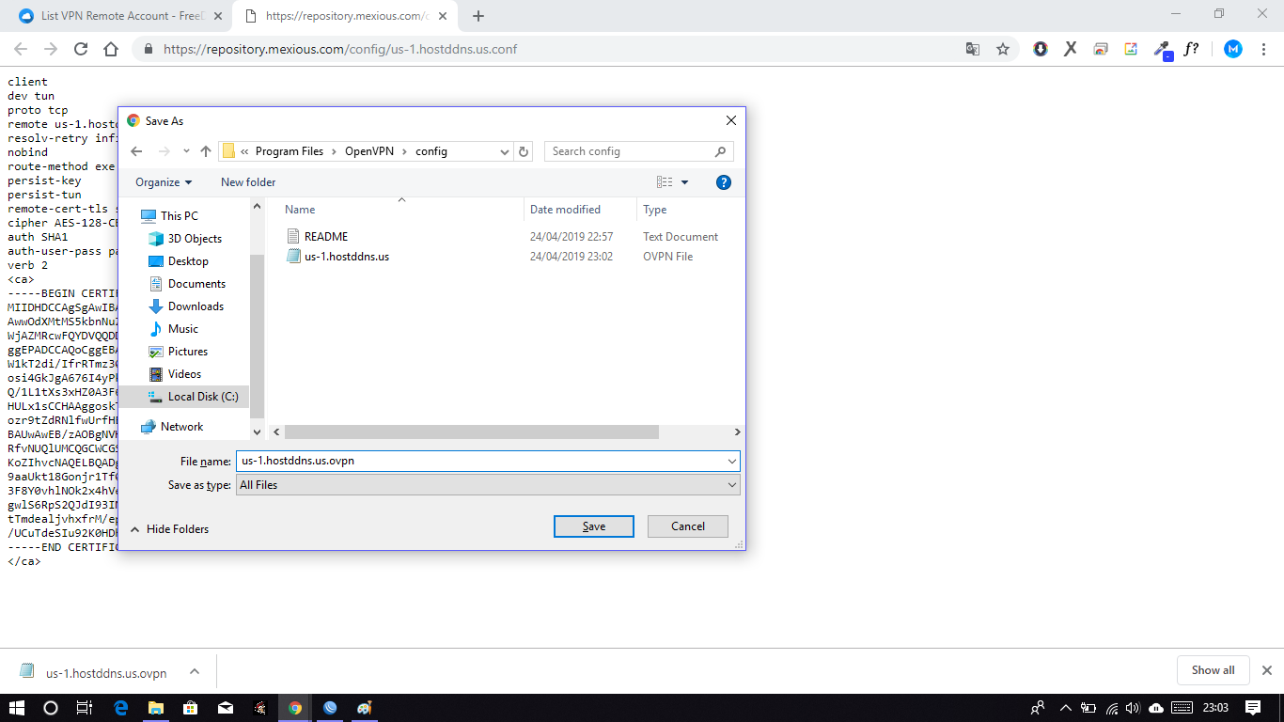Open the Chrome profile avatar M
Image resolution: width=1284 pixels, height=722 pixels.
(1233, 50)
